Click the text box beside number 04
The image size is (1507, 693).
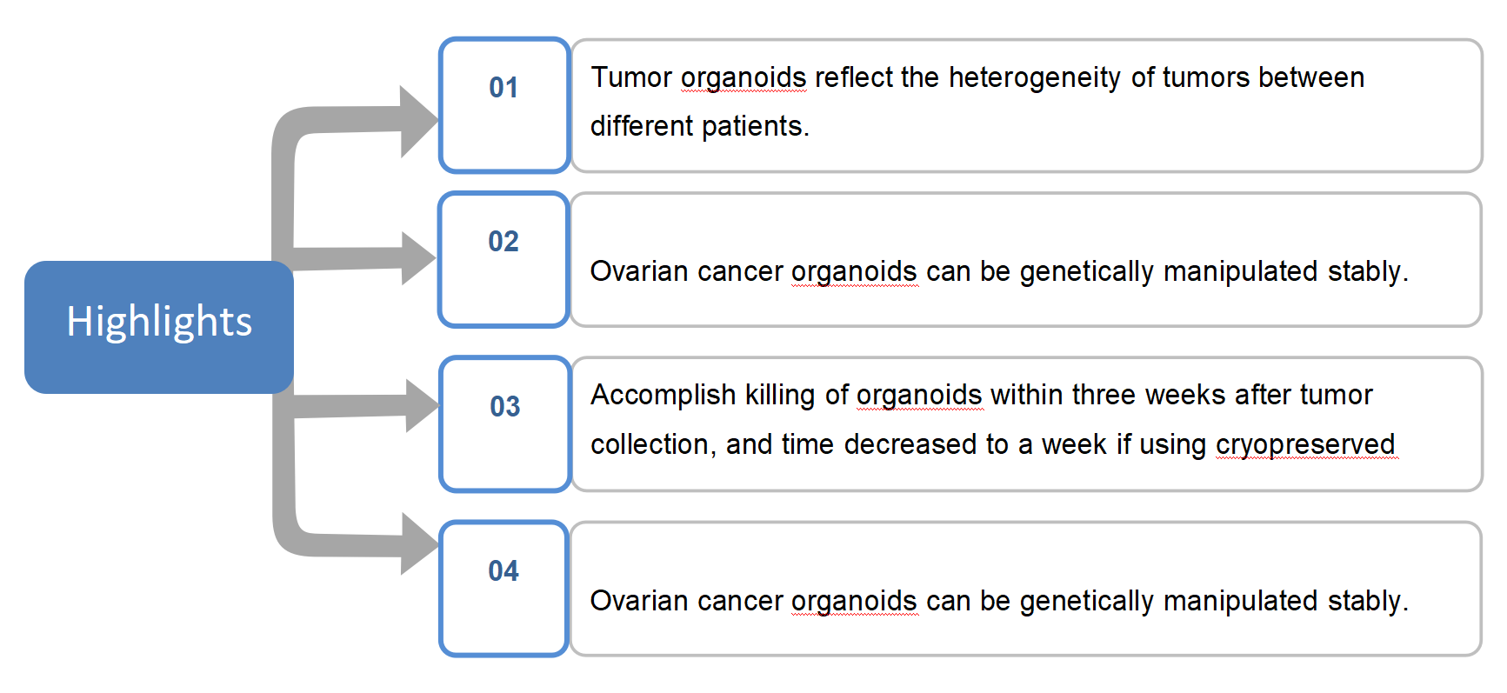tap(1026, 588)
